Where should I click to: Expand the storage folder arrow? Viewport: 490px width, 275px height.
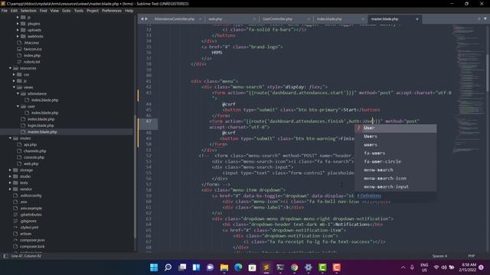10,170
